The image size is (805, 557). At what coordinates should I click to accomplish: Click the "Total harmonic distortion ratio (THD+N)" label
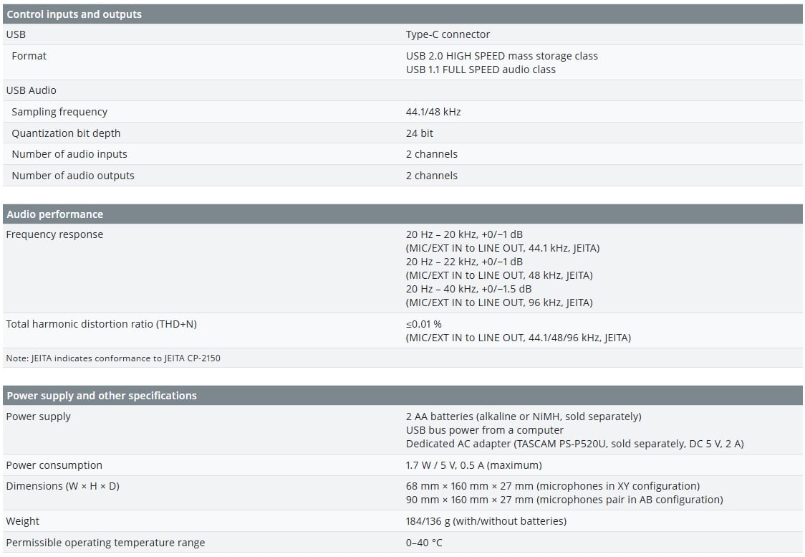[101, 324]
